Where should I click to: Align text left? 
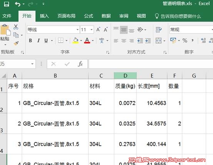tap(116, 41)
